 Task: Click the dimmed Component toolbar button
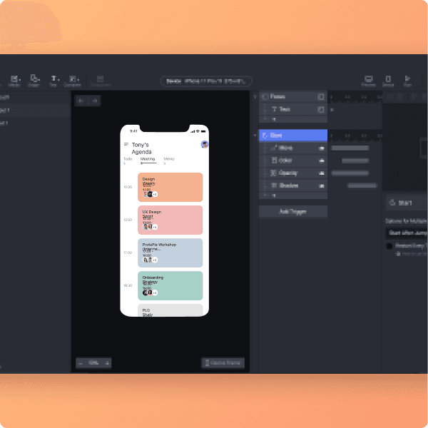[x=101, y=81]
